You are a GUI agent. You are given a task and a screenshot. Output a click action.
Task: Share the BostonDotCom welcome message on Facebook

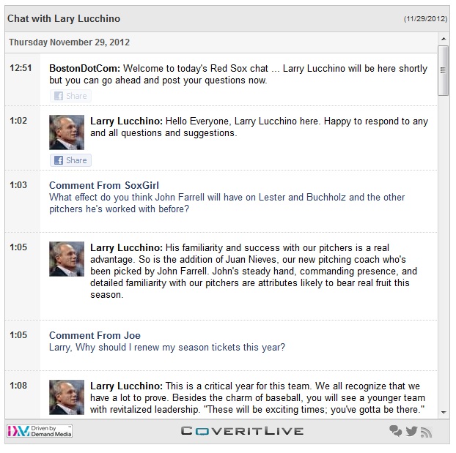[70, 96]
